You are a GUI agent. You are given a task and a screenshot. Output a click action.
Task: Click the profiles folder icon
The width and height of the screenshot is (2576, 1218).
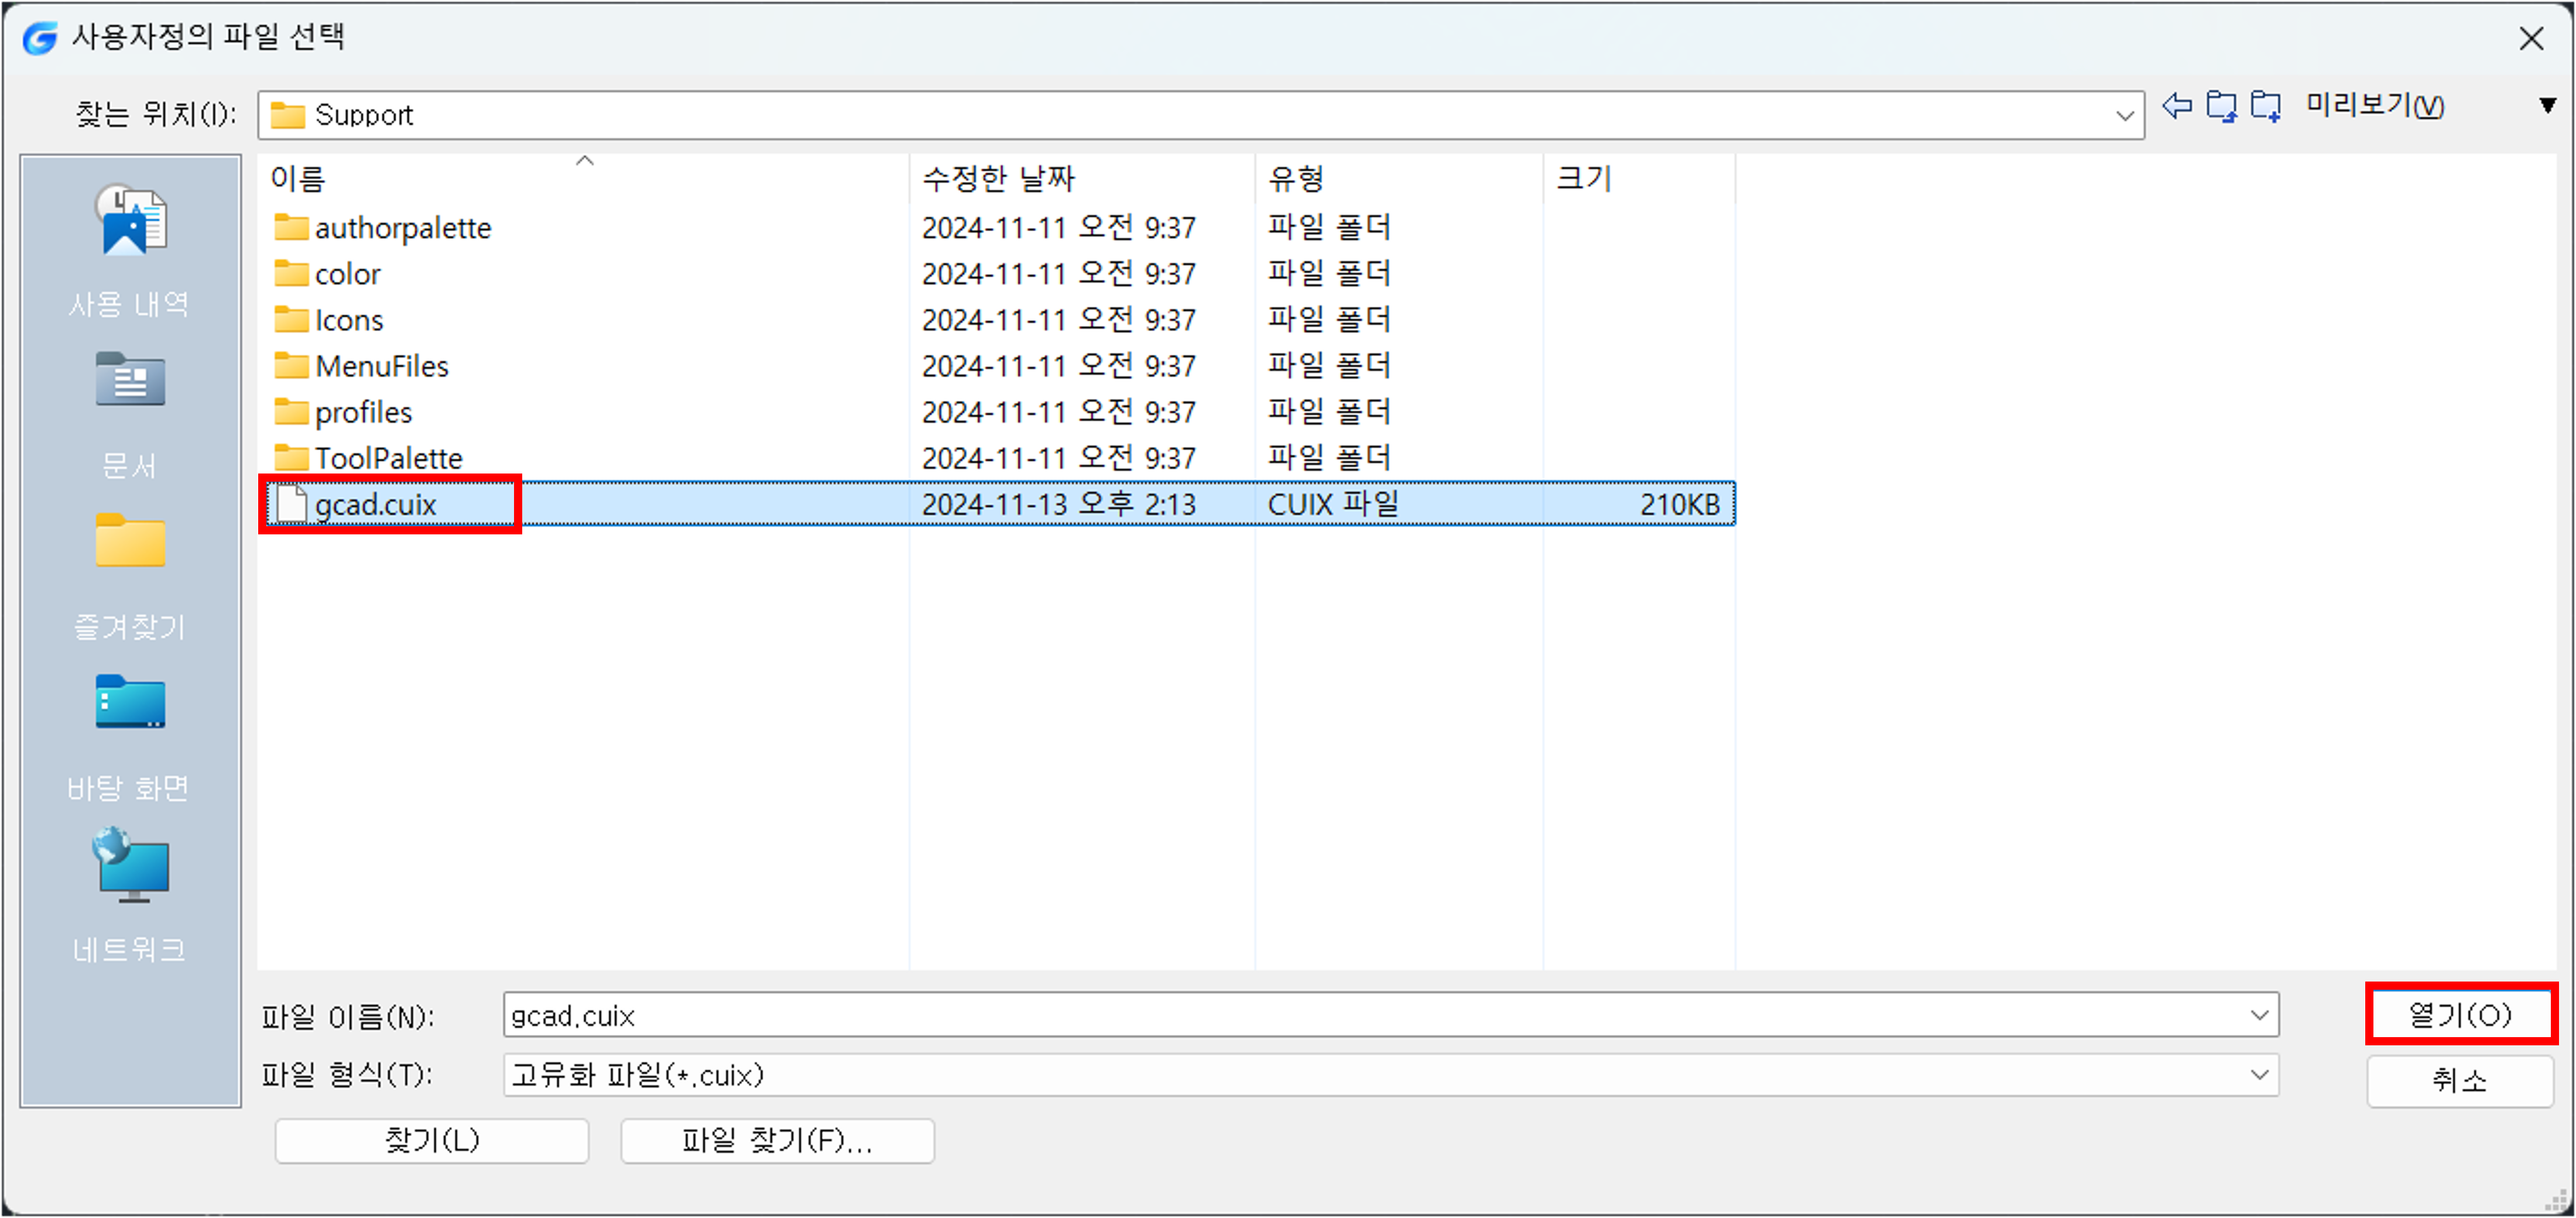[x=291, y=412]
